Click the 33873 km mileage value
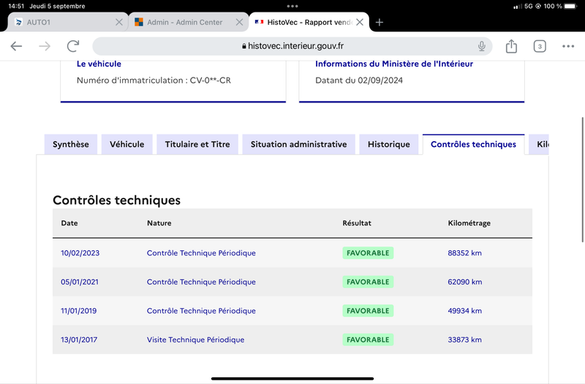Viewport: 585px width, 384px height. click(x=465, y=339)
